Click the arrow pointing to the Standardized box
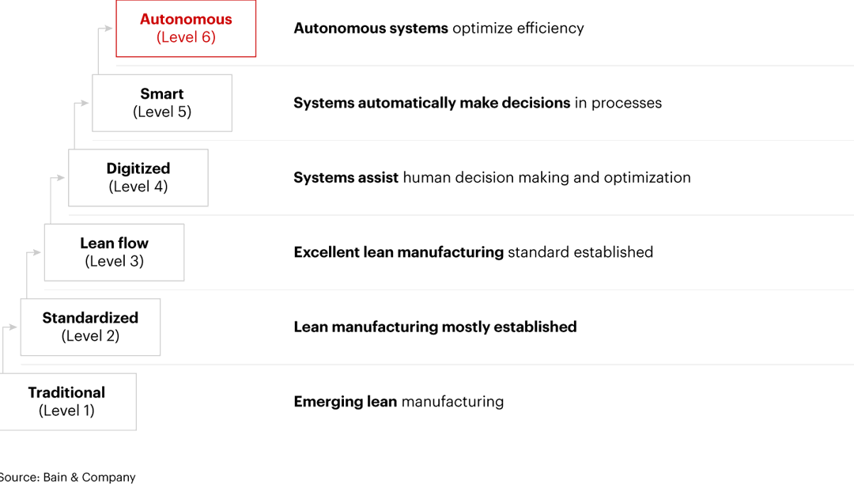This screenshot has height=484, width=854. (12, 327)
